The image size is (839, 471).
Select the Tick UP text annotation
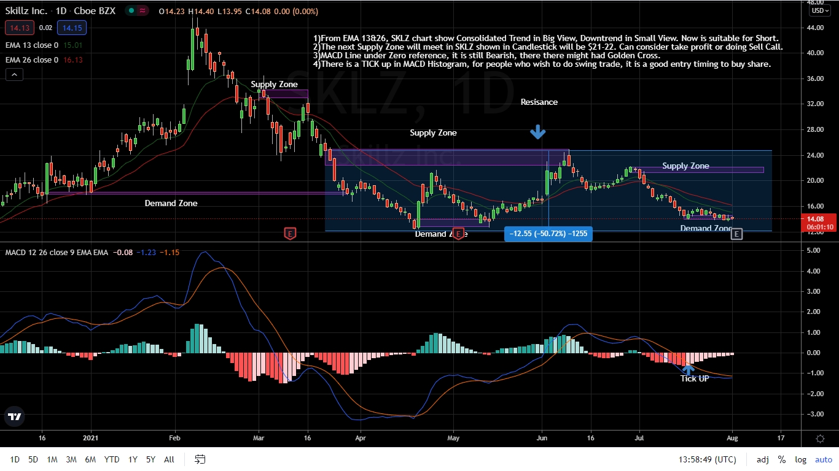point(695,378)
